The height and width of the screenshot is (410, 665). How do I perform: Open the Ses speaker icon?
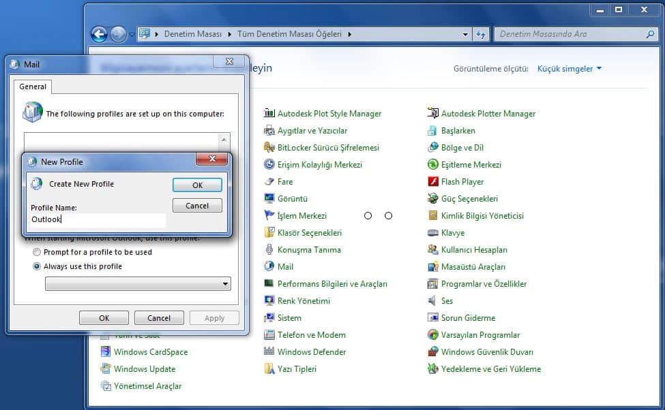click(x=433, y=301)
